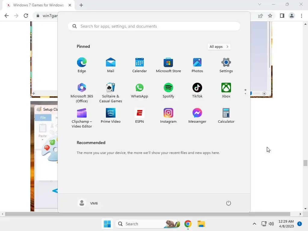Launch the Photos app

click(x=197, y=65)
